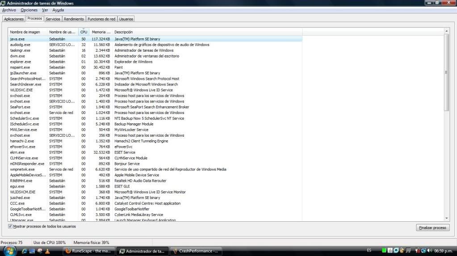Click the Windows Start orb
This screenshot has height=256, width=457.
click(10, 251)
